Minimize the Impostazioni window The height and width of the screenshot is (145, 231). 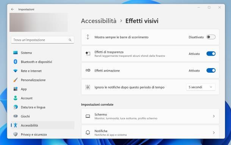(x=198, y=7)
